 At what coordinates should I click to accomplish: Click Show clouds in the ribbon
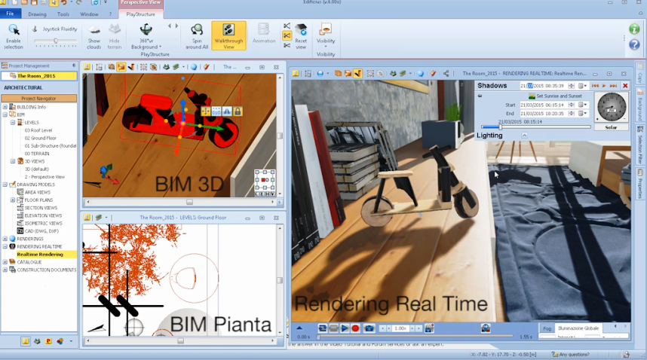[x=94, y=36]
